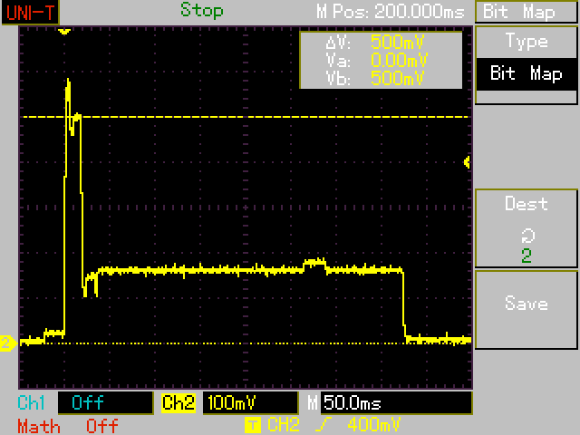The width and height of the screenshot is (580, 435).
Task: Click the Ch1 Off status box
Action: [105, 402]
